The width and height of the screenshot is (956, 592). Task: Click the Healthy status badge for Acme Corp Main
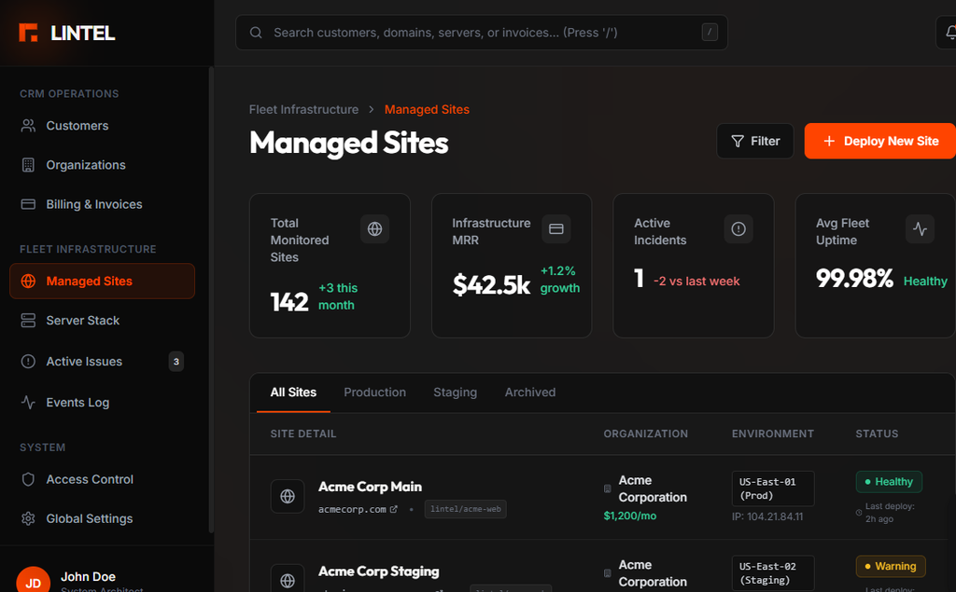point(889,482)
